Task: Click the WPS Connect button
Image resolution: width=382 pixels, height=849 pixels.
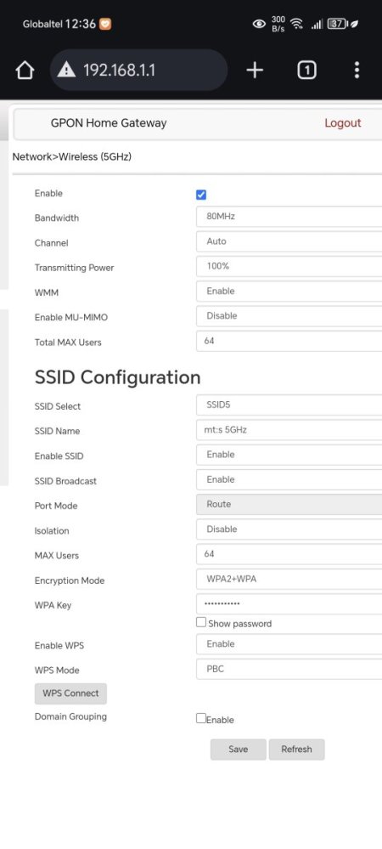Action: click(70, 693)
